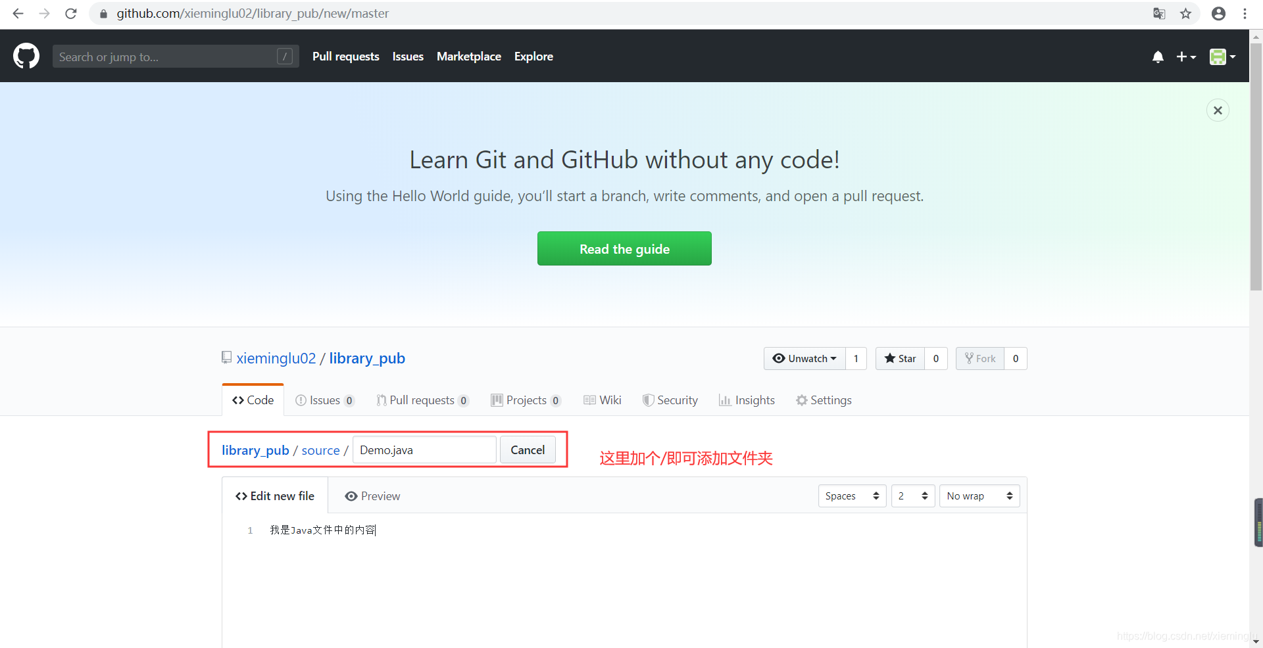The height and width of the screenshot is (648, 1263).
Task: Switch to the repository Issues tab
Action: pos(325,400)
